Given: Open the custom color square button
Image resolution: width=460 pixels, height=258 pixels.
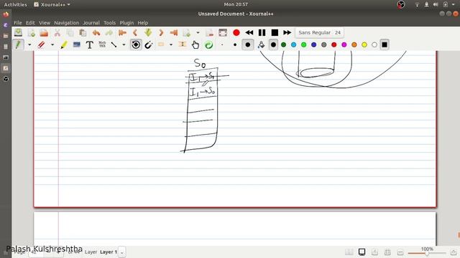Looking at the screenshot, I should tap(385, 44).
